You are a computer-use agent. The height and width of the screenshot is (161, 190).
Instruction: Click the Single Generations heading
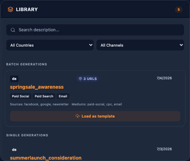point(27,135)
